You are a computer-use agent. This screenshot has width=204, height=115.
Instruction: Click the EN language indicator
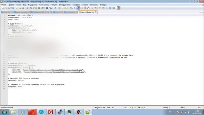pyautogui.click(x=170, y=112)
